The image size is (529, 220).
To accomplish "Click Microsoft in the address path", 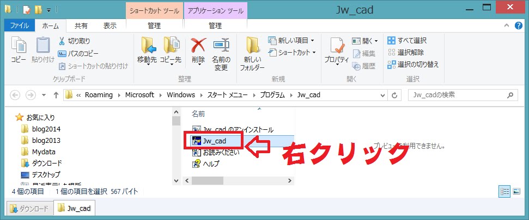I will click(139, 95).
